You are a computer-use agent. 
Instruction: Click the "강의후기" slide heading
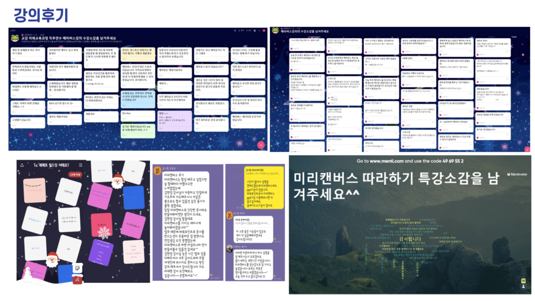pyautogui.click(x=41, y=15)
